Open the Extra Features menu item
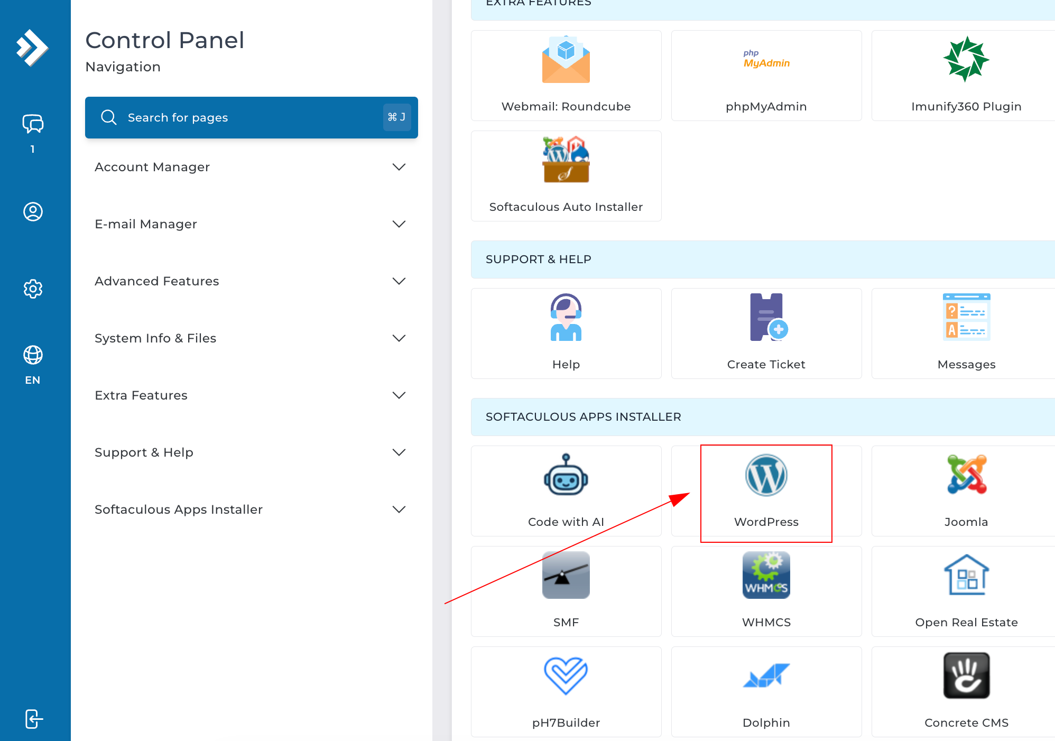This screenshot has height=741, width=1055. point(252,395)
